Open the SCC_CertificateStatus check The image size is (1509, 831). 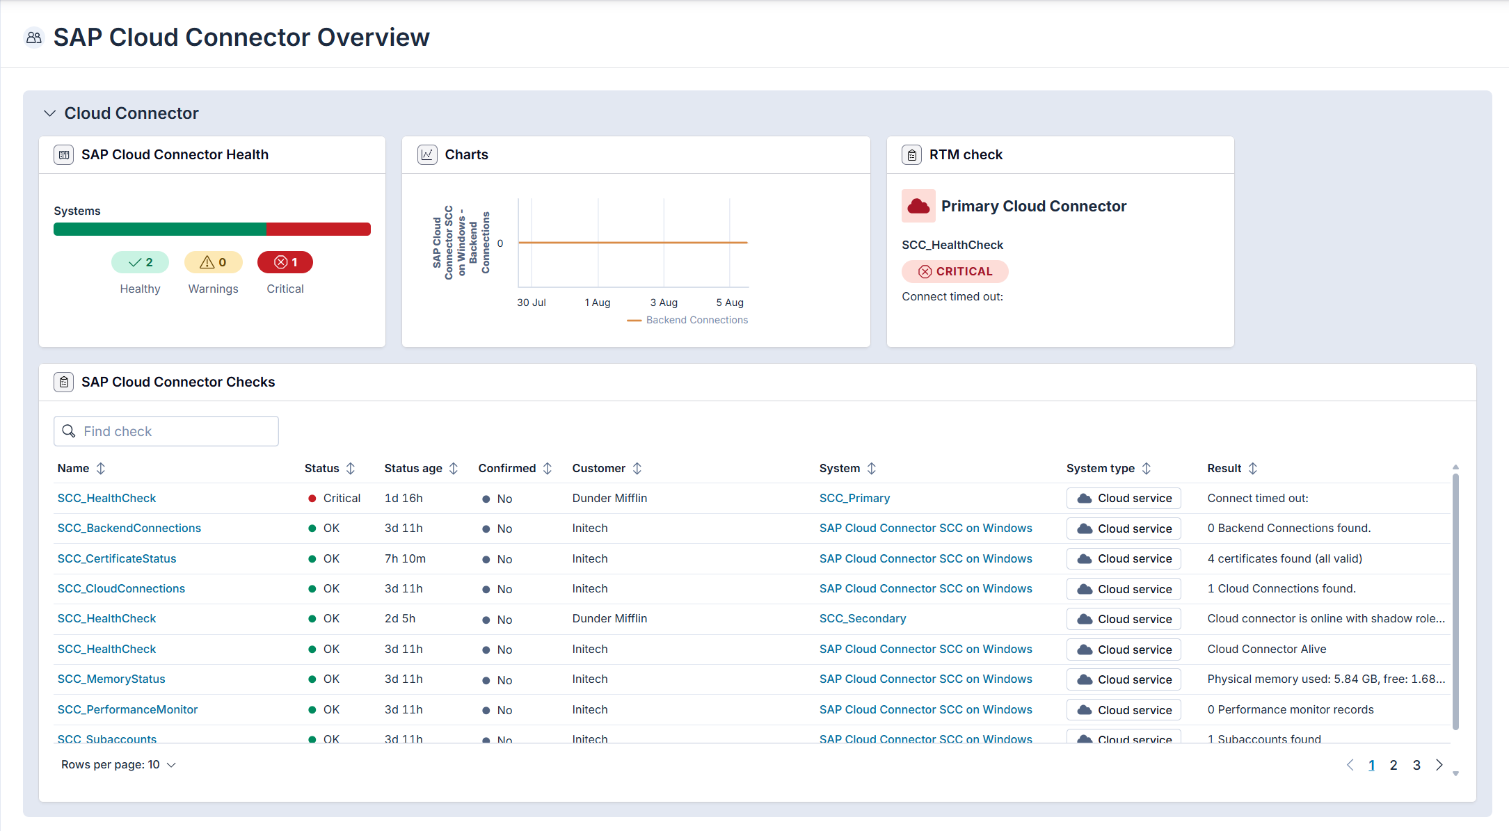[117, 558]
